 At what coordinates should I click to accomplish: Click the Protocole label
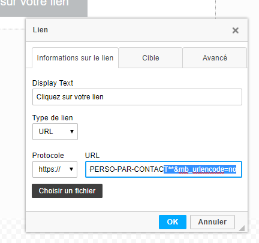48,156
